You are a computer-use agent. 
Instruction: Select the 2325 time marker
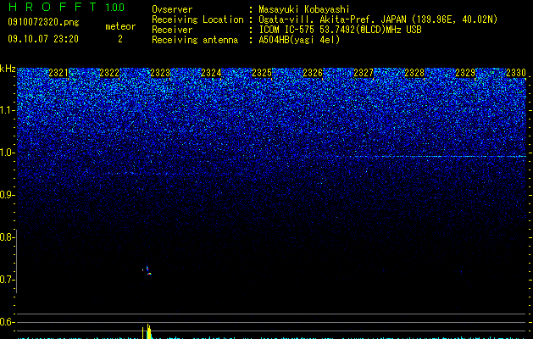tap(262, 73)
